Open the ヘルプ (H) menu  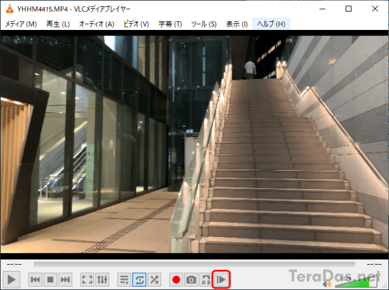[x=271, y=24]
